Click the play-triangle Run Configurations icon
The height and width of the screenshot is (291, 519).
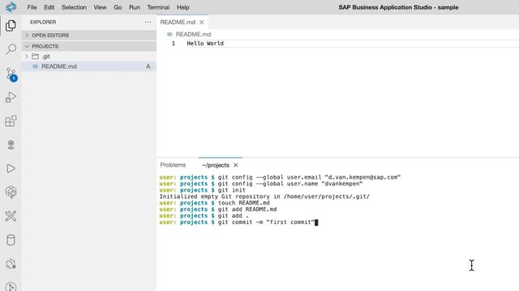click(11, 169)
